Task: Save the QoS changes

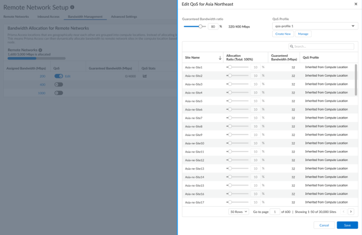Action: click(347, 225)
